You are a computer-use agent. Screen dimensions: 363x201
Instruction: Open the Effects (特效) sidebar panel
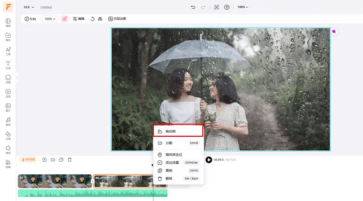[8, 149]
